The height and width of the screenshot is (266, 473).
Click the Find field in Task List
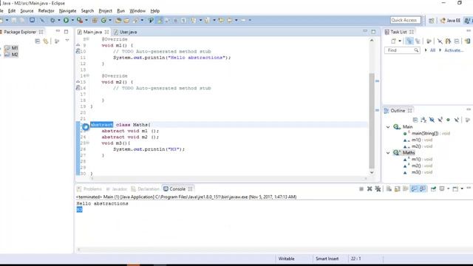[x=402, y=50]
